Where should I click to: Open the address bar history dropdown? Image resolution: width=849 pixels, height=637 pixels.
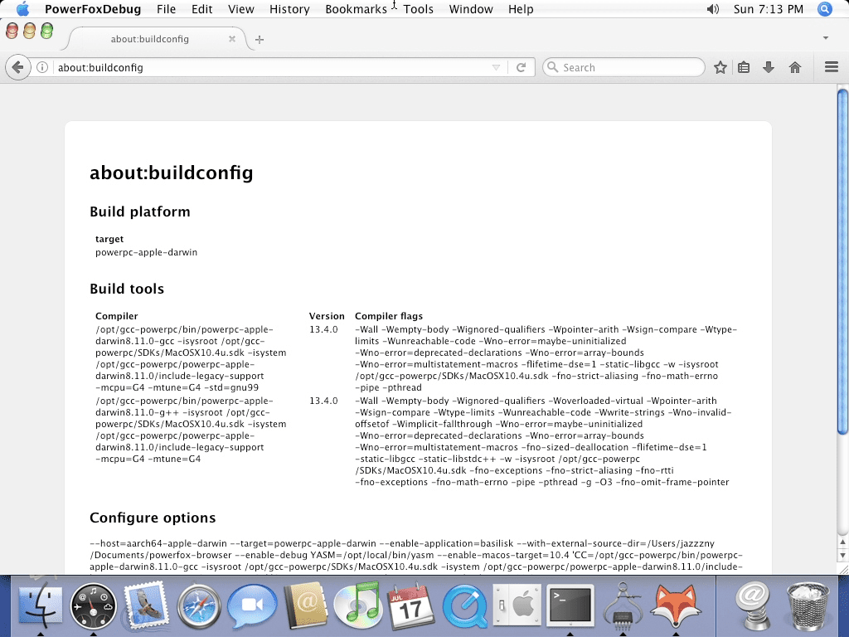[496, 67]
